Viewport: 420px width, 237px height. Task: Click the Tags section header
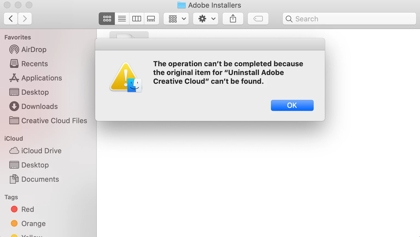coord(11,197)
